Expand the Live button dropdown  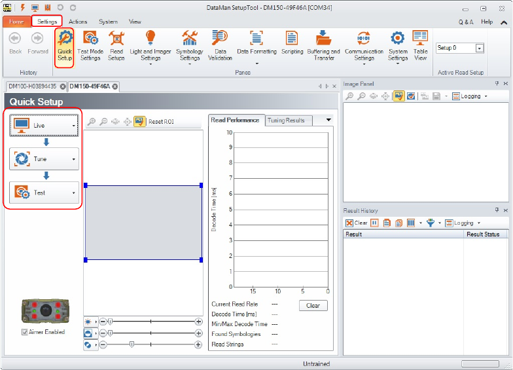click(74, 125)
